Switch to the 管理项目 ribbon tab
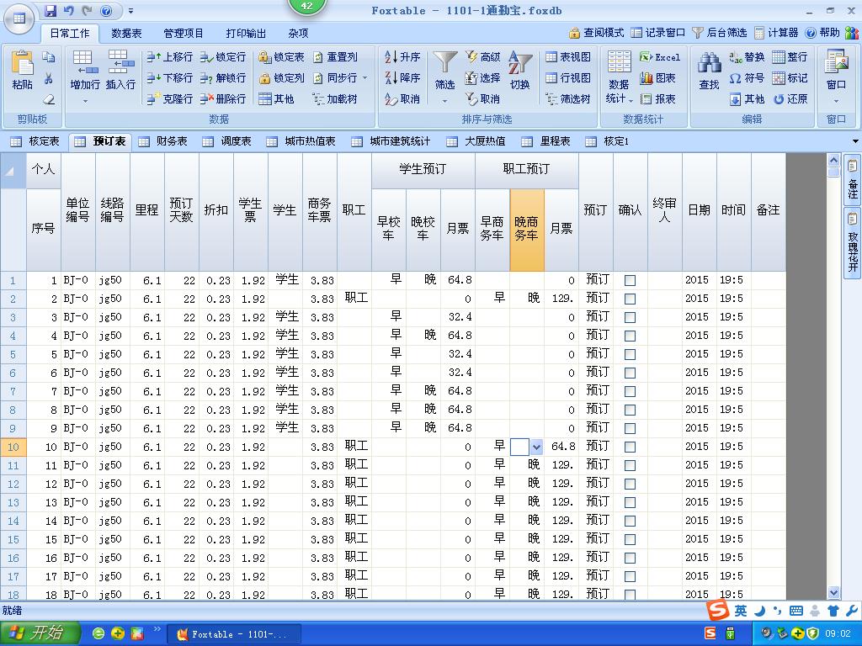 pyautogui.click(x=184, y=34)
